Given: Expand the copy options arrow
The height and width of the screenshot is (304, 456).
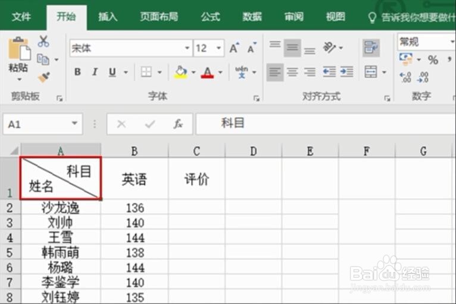Looking at the screenshot, I should click(x=57, y=59).
